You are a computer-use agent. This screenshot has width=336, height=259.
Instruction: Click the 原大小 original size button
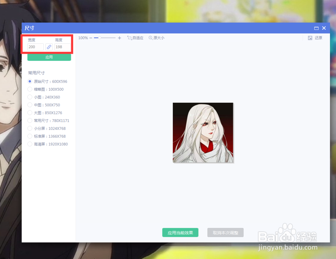[x=157, y=38]
